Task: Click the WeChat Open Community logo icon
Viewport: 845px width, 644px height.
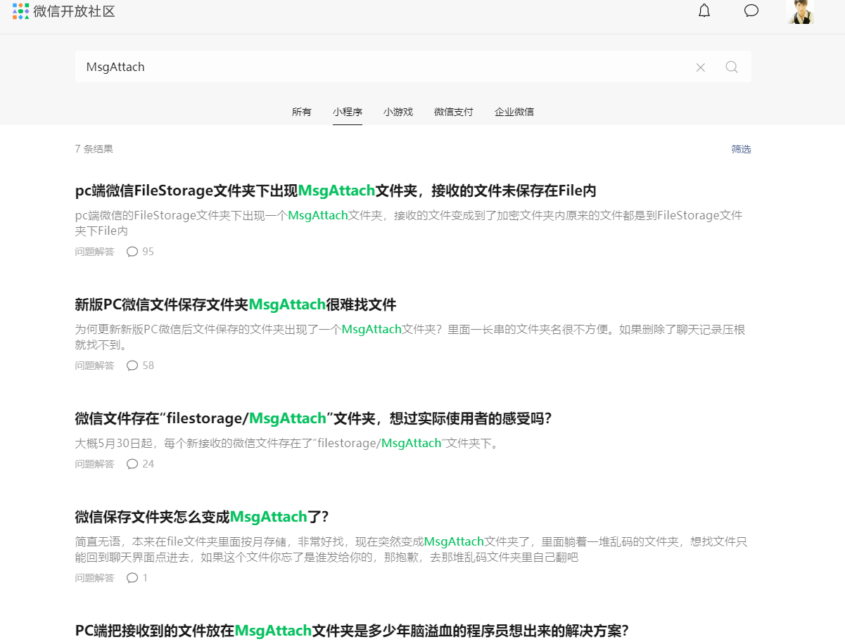Action: click(21, 11)
